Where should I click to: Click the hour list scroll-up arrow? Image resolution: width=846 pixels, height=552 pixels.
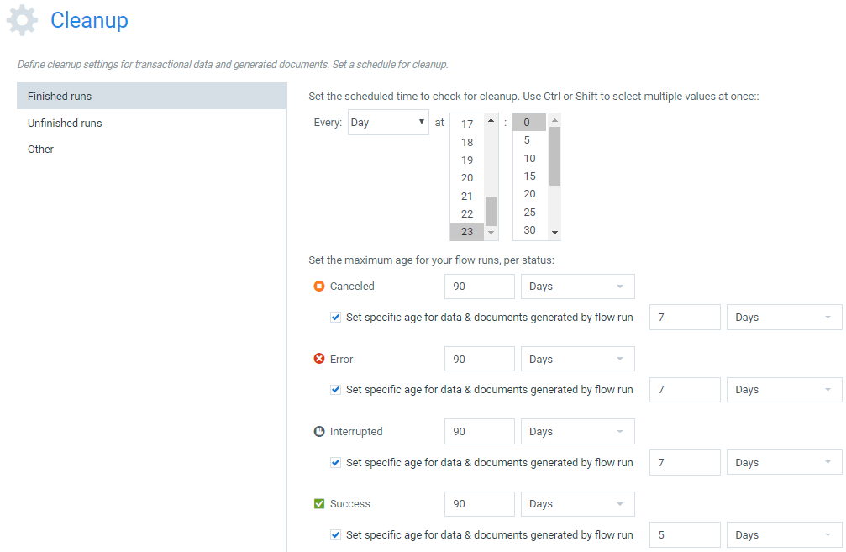(491, 120)
